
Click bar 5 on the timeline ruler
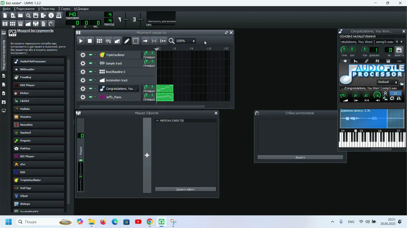tap(175, 48)
